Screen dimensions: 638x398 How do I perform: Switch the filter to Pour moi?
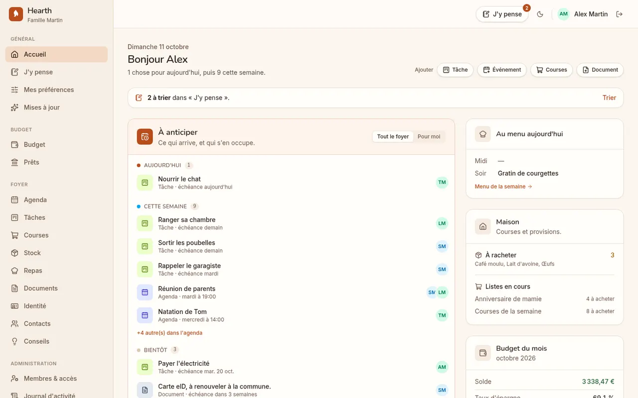pyautogui.click(x=429, y=137)
